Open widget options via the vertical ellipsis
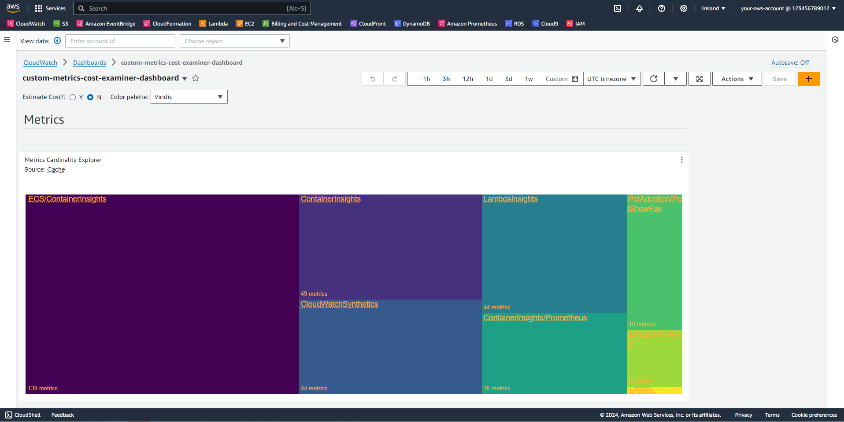844x422 pixels. (682, 160)
